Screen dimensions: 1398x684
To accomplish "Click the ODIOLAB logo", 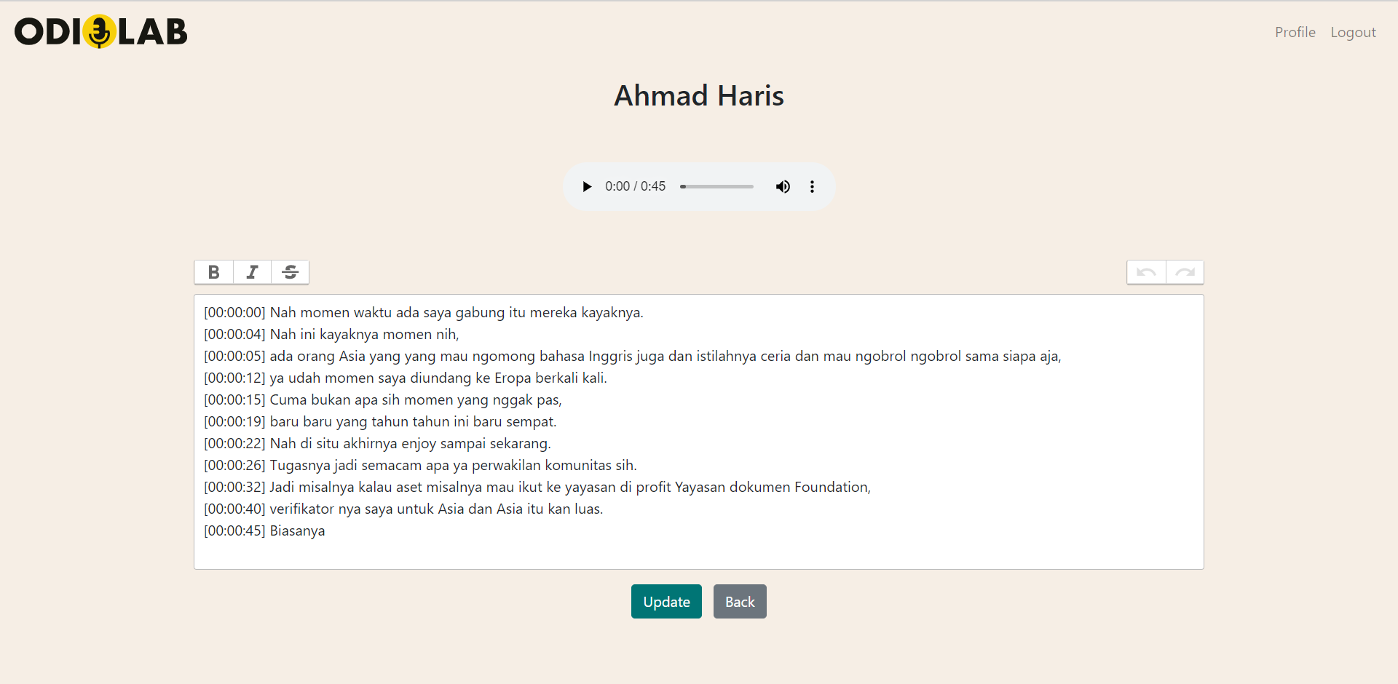I will pyautogui.click(x=101, y=32).
